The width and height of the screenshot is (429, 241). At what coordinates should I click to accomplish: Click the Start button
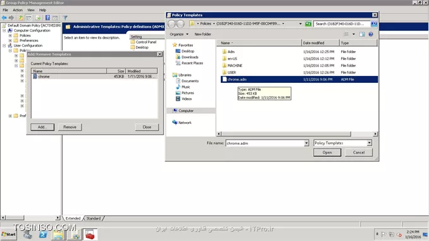(9, 235)
